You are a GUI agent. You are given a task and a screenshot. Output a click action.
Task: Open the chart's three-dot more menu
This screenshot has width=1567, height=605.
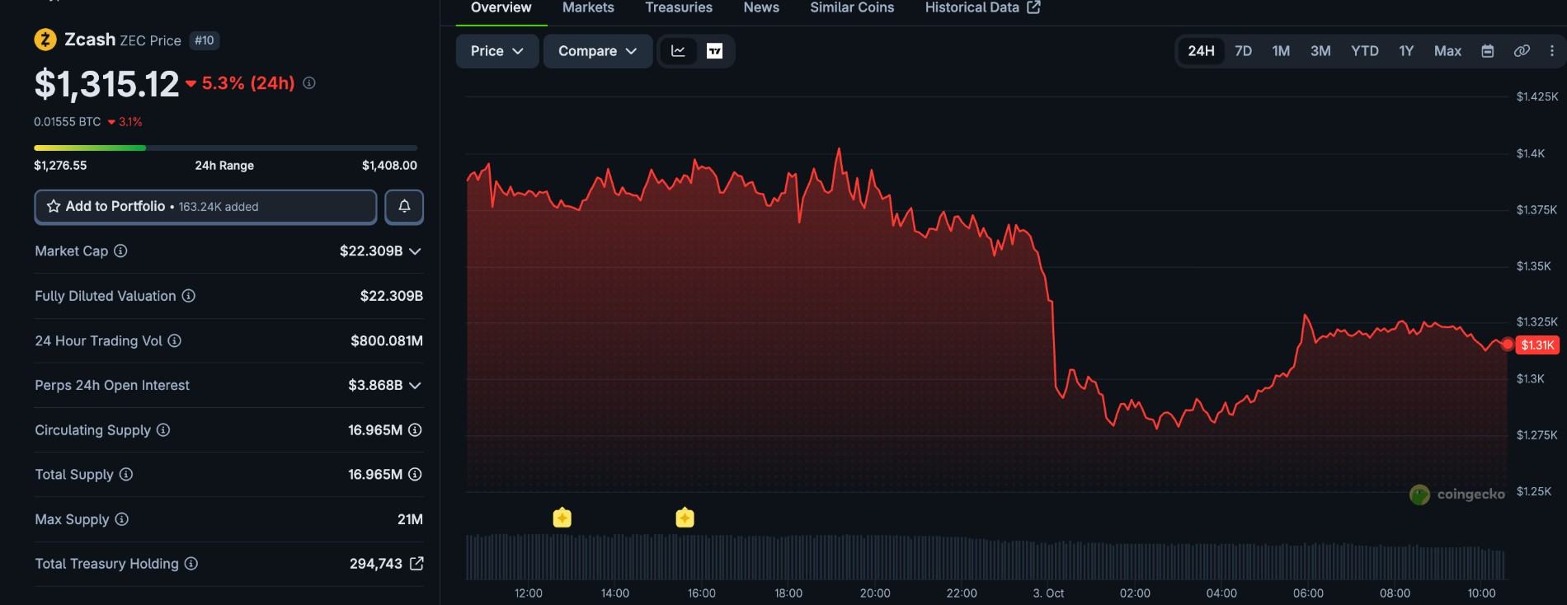[1552, 51]
